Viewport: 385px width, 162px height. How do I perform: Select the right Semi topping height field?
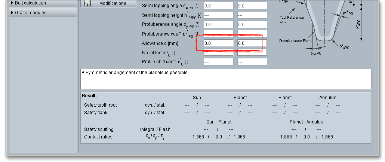tap(252, 15)
